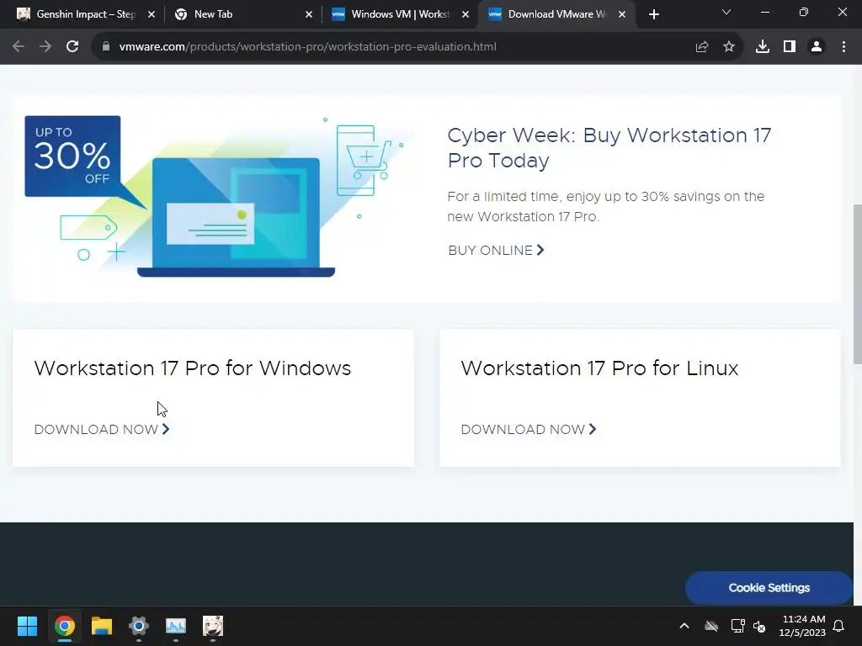Open Genshin Impact taskbar icon

[x=213, y=626]
